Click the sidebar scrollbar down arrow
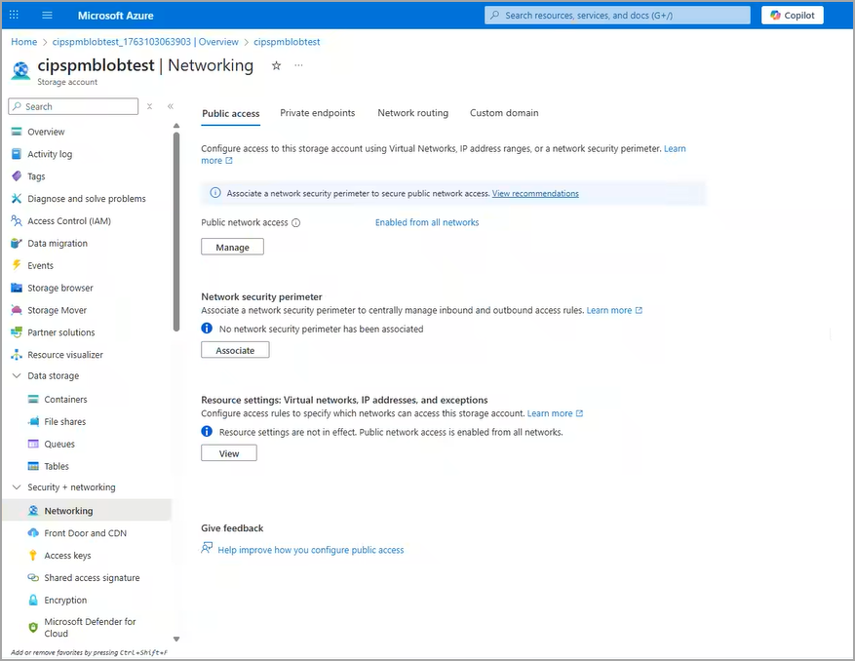This screenshot has width=855, height=661. click(x=176, y=640)
